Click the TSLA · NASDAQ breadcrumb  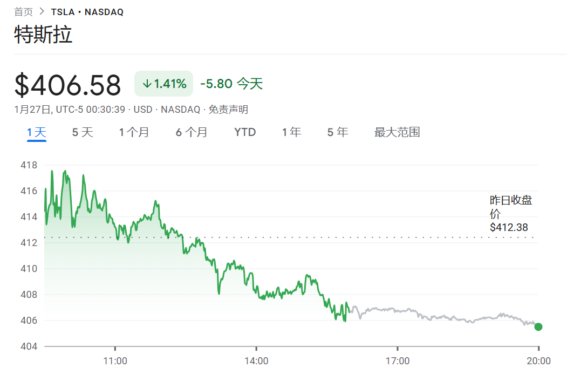coord(87,11)
